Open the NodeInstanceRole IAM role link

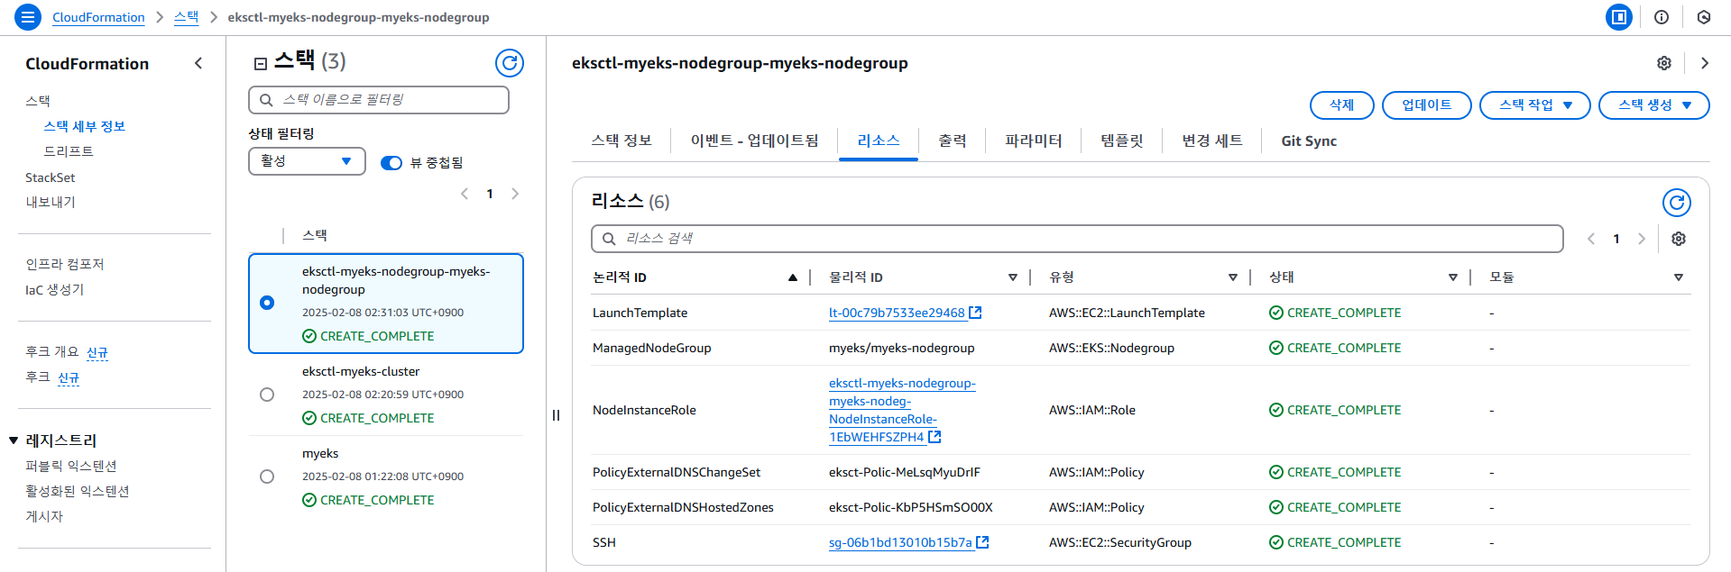point(902,410)
